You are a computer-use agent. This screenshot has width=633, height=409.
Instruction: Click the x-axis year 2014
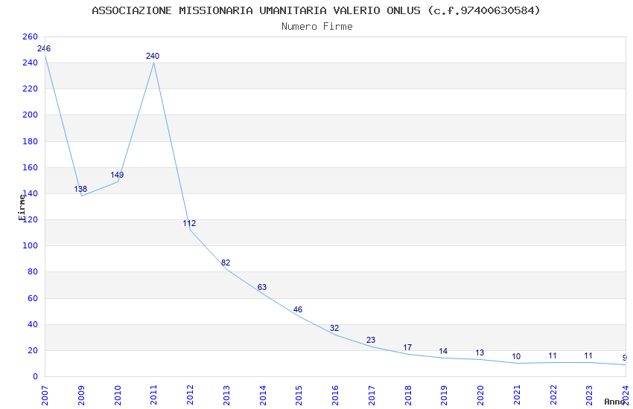tap(263, 396)
